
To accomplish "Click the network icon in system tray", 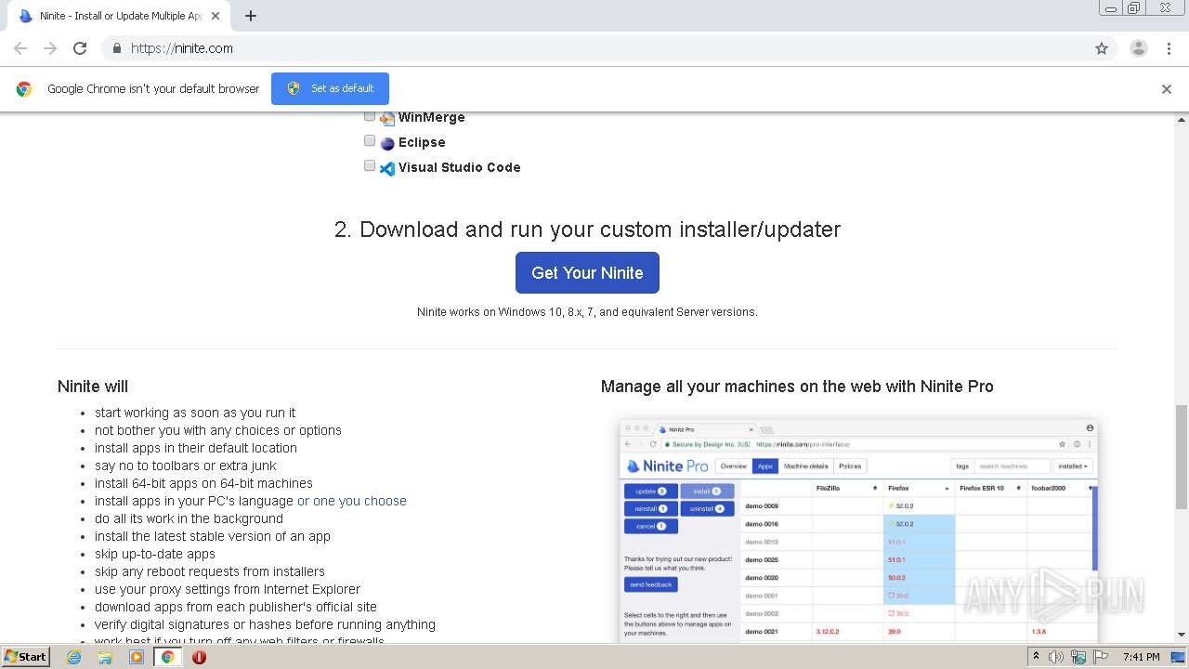I will 1078,657.
